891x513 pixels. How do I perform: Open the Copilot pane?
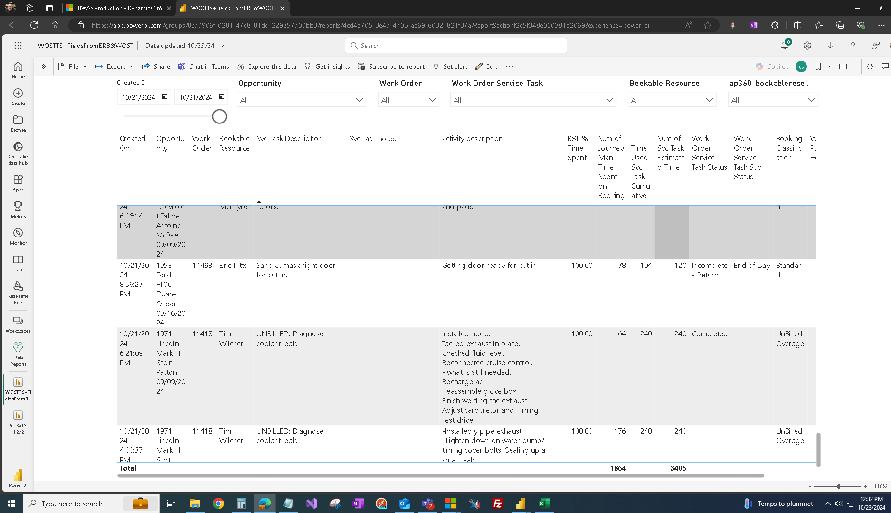tap(772, 66)
